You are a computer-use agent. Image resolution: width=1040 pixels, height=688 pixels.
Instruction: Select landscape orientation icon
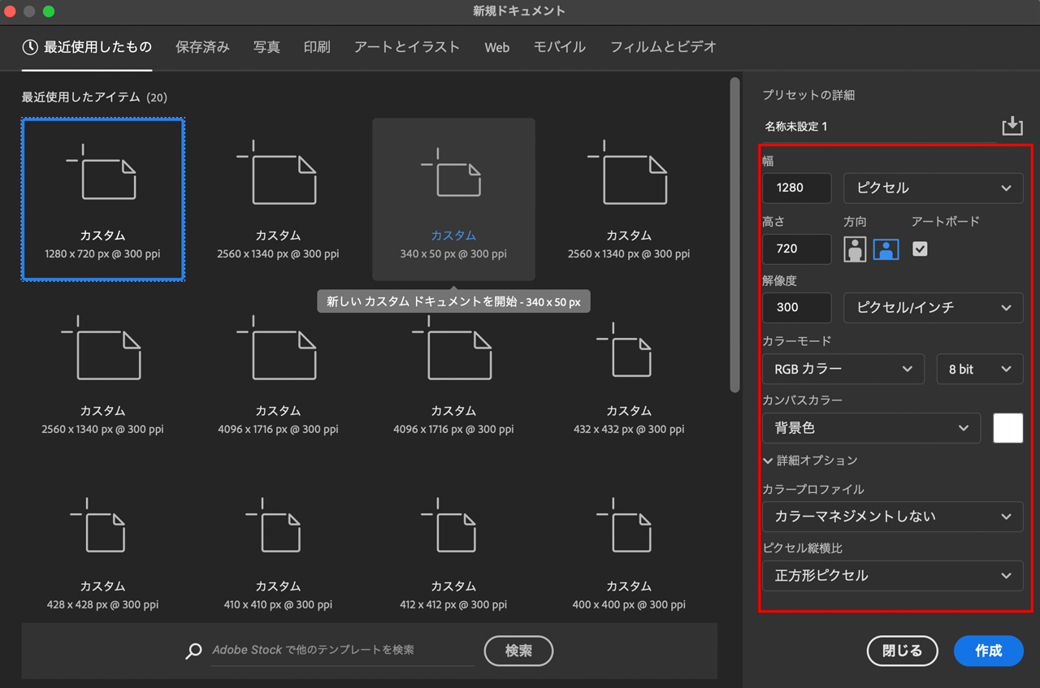[x=886, y=249]
